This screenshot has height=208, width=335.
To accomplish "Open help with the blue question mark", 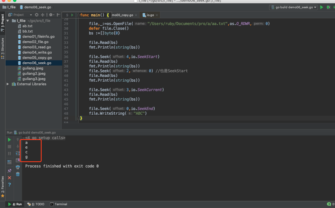I will pyautogui.click(x=9, y=185).
